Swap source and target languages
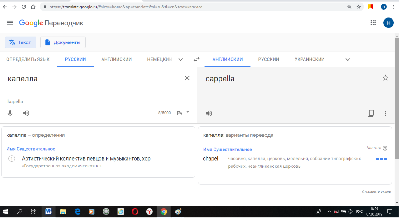The height and width of the screenshot is (218, 399). [196, 59]
